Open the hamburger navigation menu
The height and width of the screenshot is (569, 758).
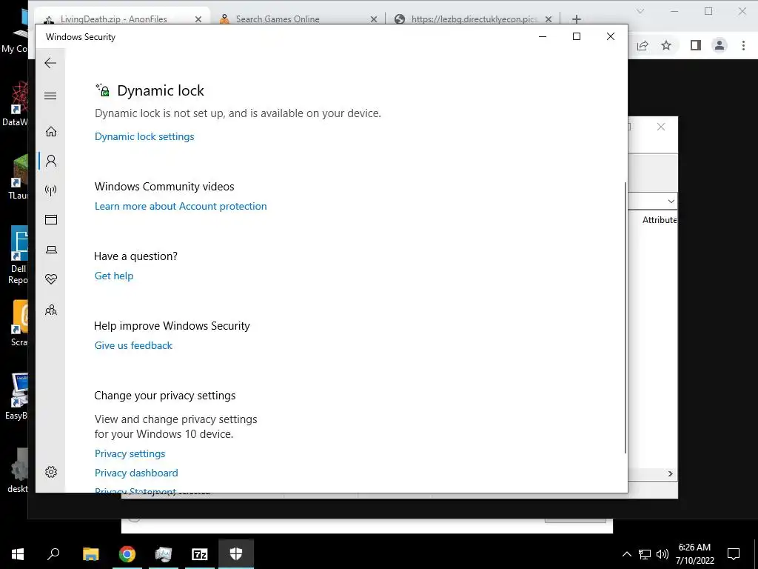[50, 96]
